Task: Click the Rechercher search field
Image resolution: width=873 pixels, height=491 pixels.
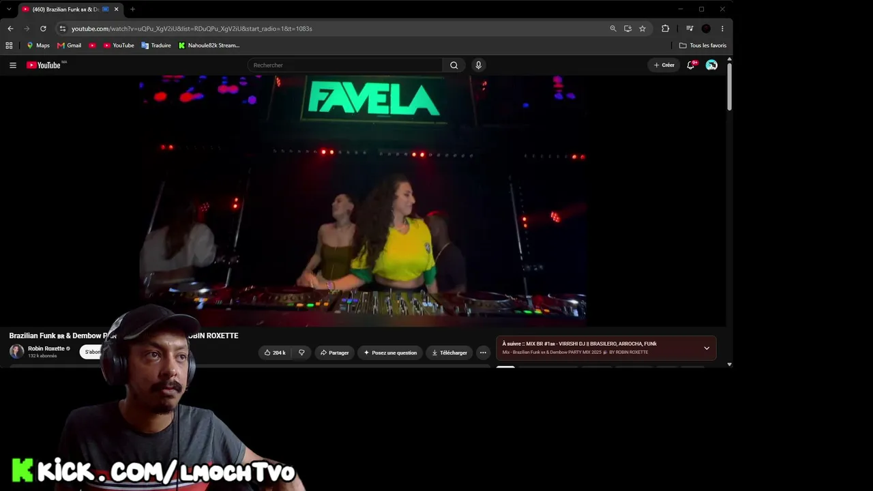Action: [x=345, y=65]
